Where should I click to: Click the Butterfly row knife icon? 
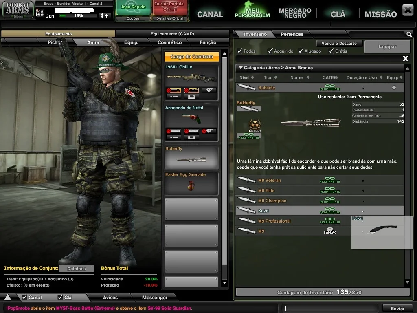246,87
